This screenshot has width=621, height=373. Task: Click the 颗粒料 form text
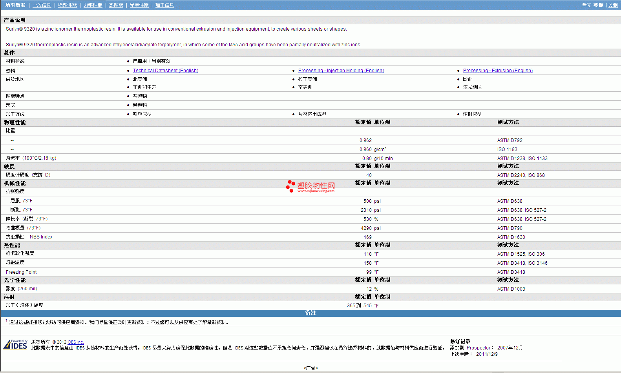140,105
